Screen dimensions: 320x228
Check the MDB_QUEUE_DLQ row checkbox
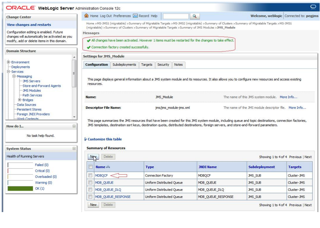click(x=90, y=189)
